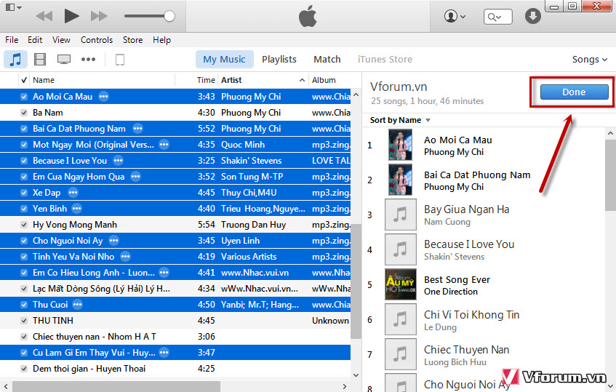616x392 pixels.
Task: Open more options for Bai Ca Dat Phuong Nam
Action: click(x=137, y=129)
